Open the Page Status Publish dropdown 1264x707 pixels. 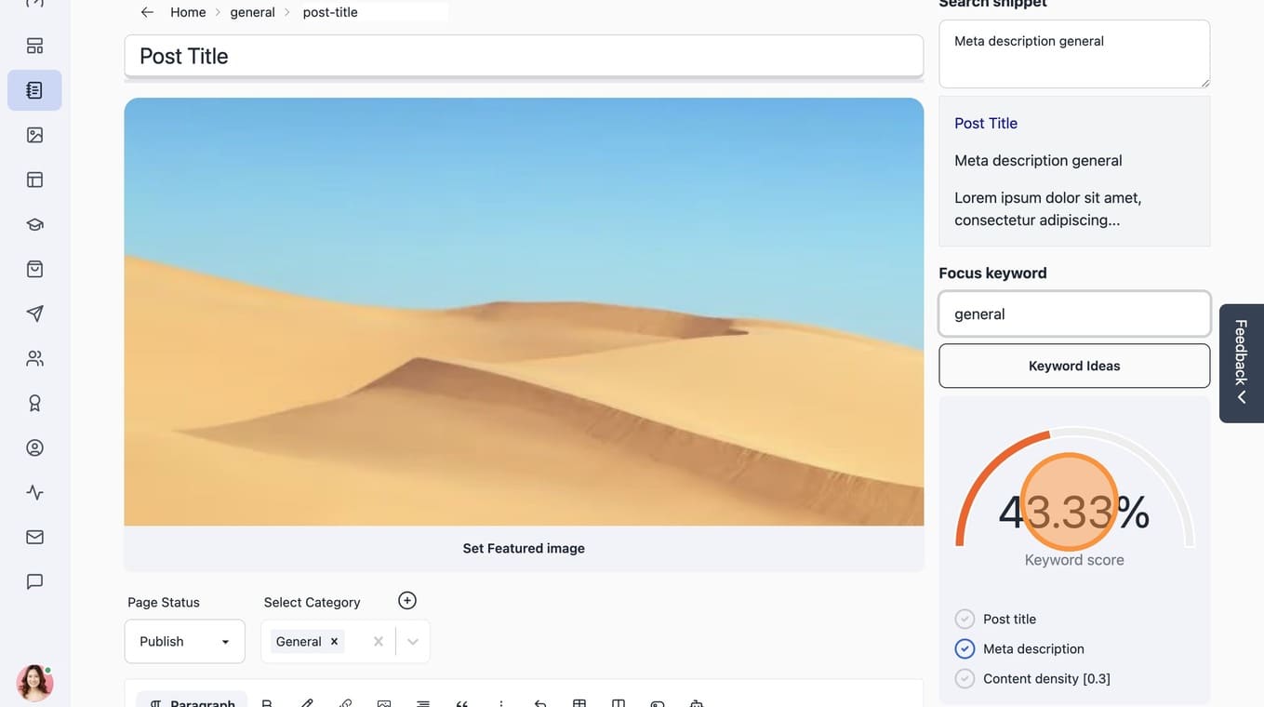click(185, 641)
